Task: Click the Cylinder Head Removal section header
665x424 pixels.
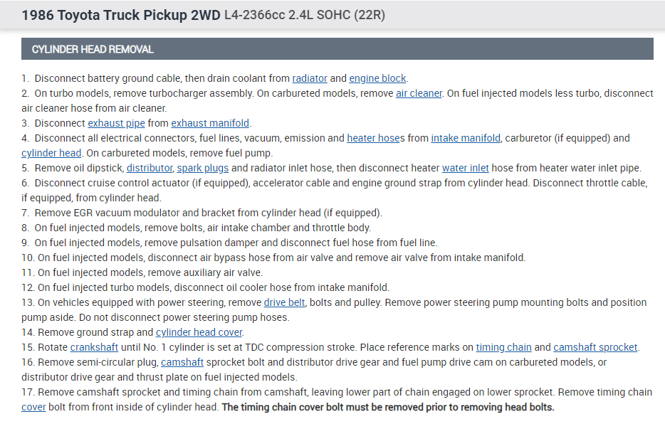Action: tap(93, 49)
